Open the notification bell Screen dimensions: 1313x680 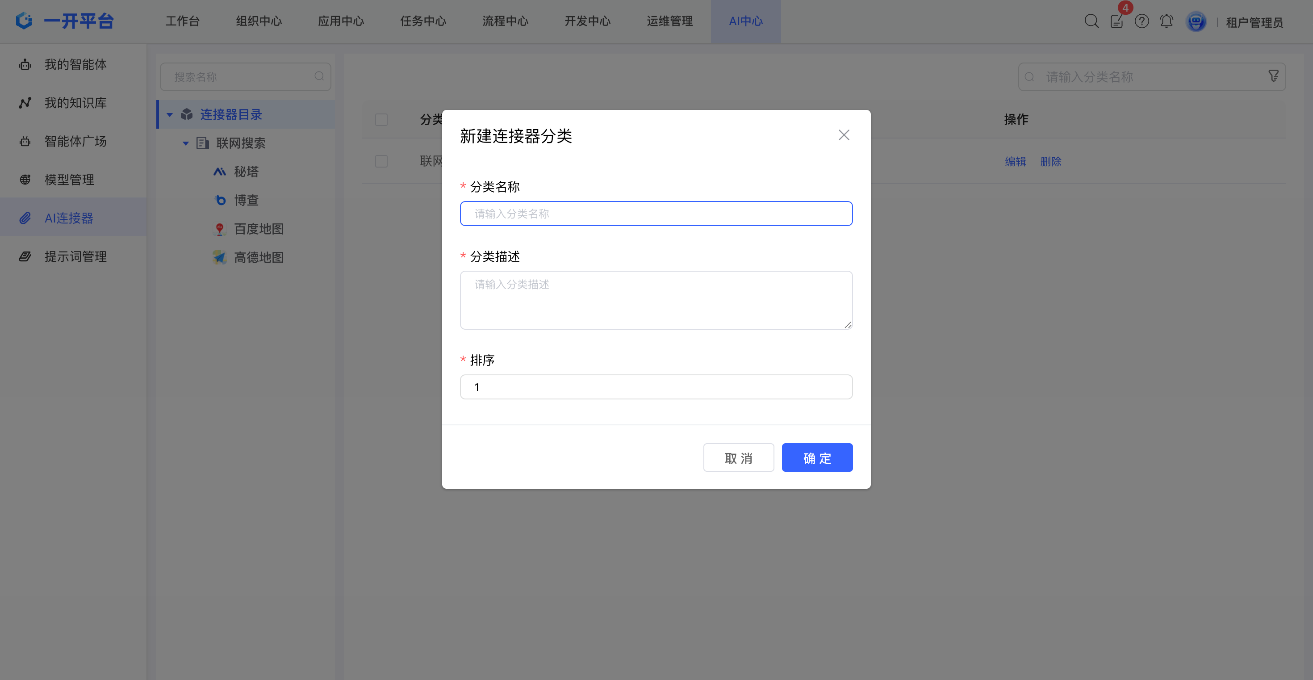[1166, 21]
